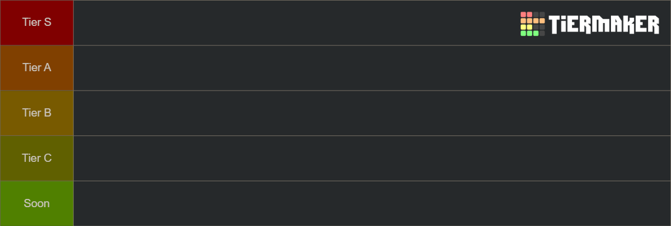The height and width of the screenshot is (226, 671).
Task: Click the third green square in the logo grid
Action: point(536,34)
